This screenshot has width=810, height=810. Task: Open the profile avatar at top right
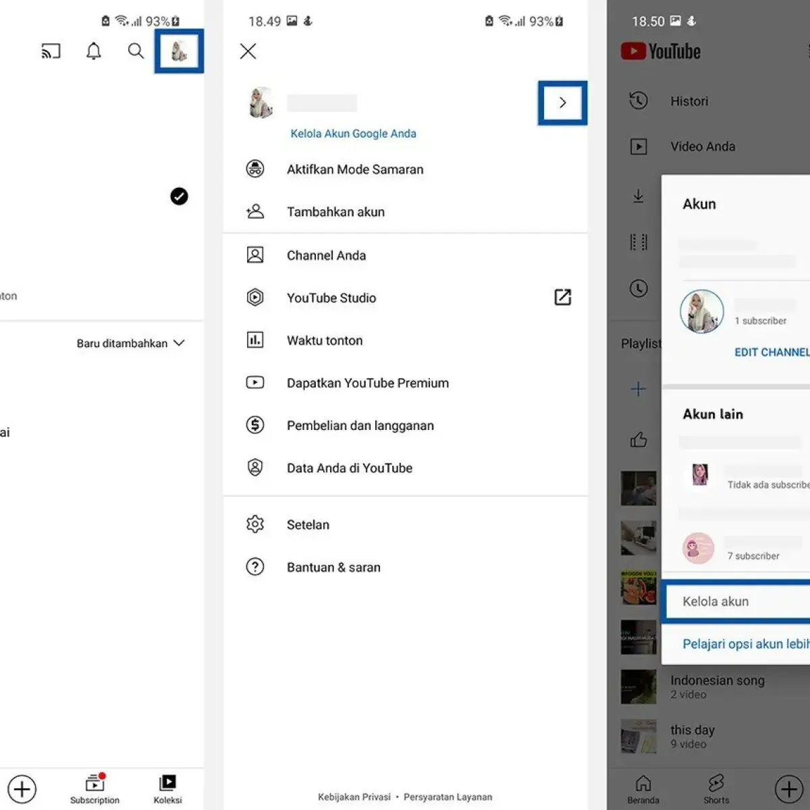point(179,51)
